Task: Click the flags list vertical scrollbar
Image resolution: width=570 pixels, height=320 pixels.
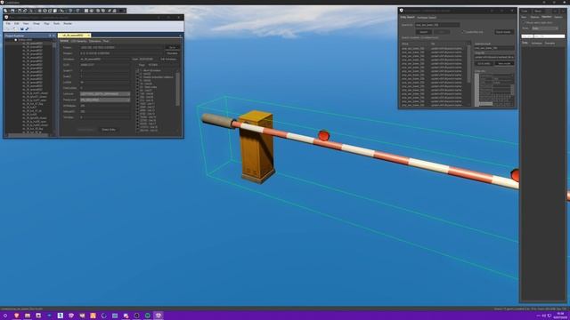Action: tap(178, 89)
